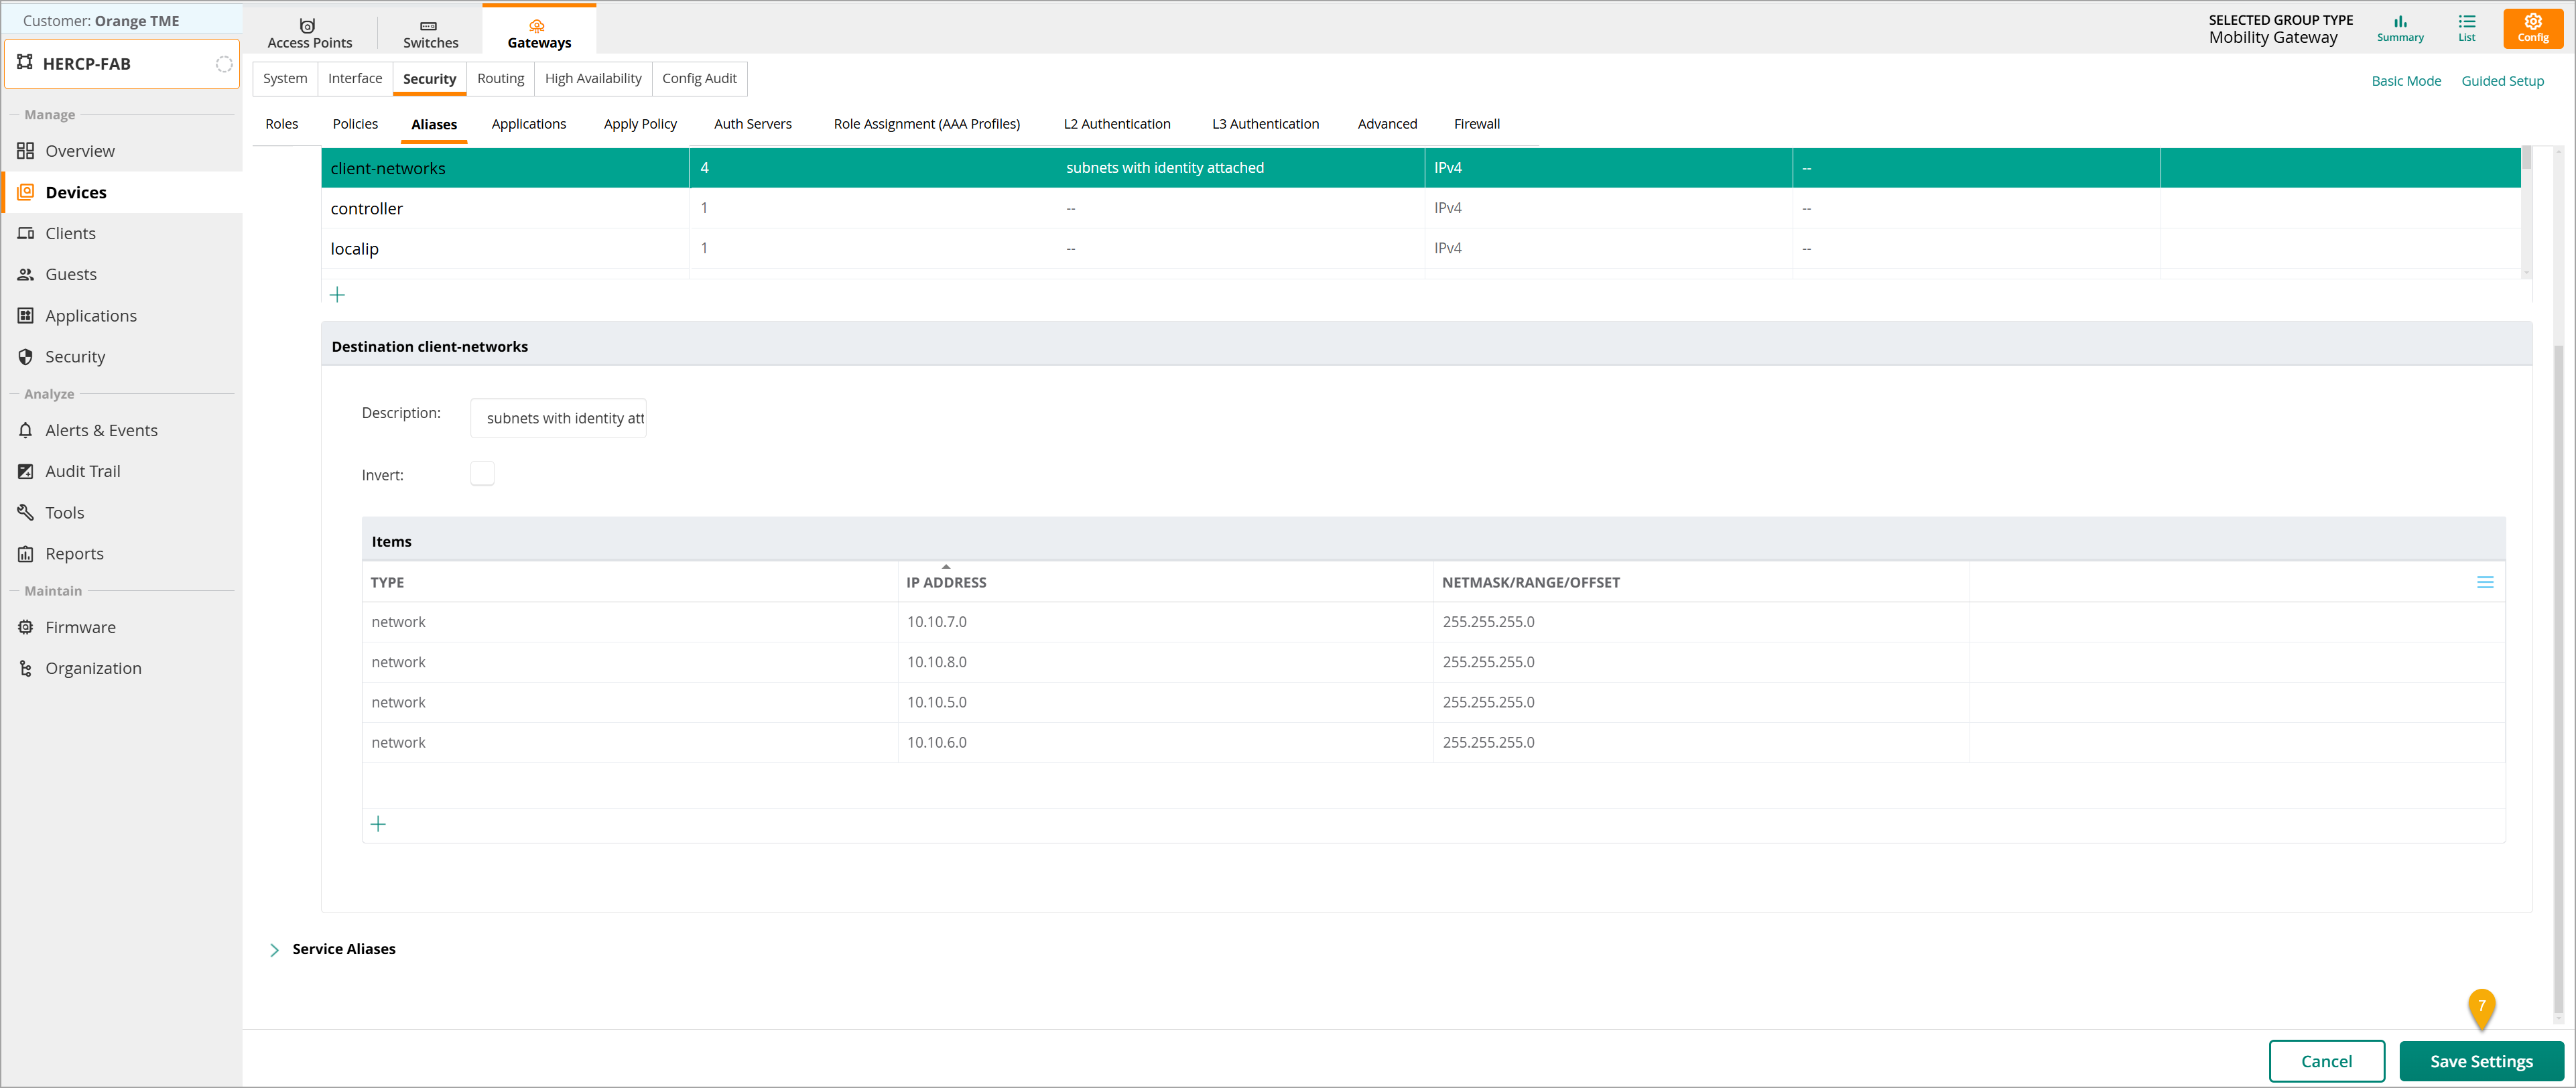Sort Items by IP ADDRESS column
Viewport: 2576px width, 1088px height.
(x=946, y=582)
